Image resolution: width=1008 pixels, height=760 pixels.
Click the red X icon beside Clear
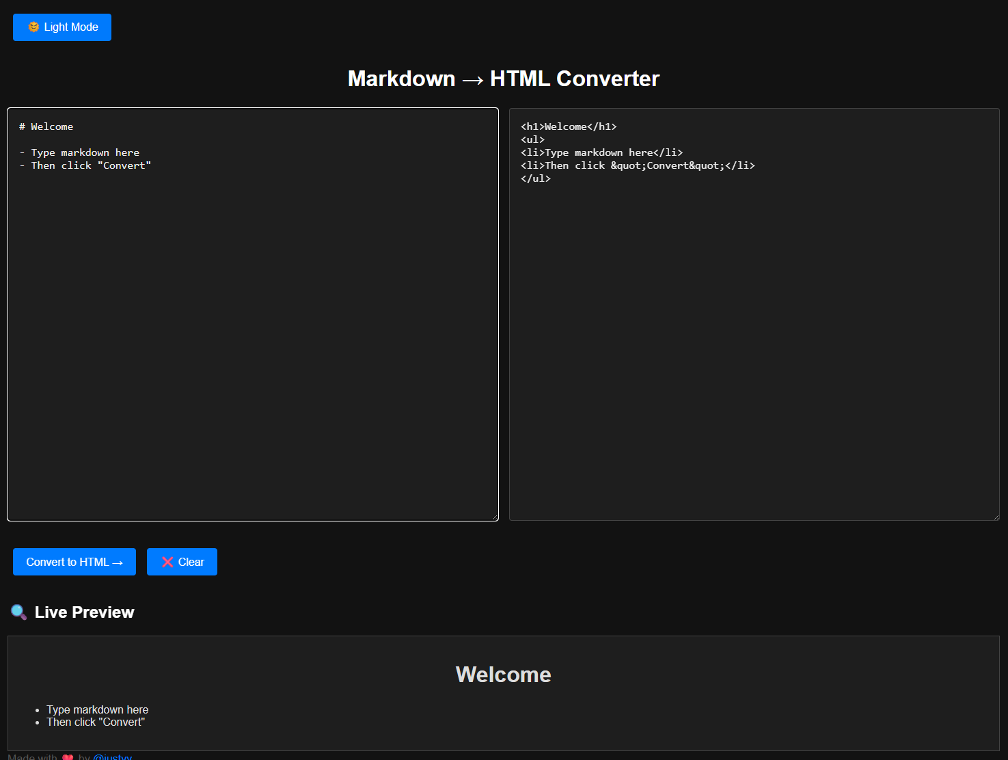point(167,562)
